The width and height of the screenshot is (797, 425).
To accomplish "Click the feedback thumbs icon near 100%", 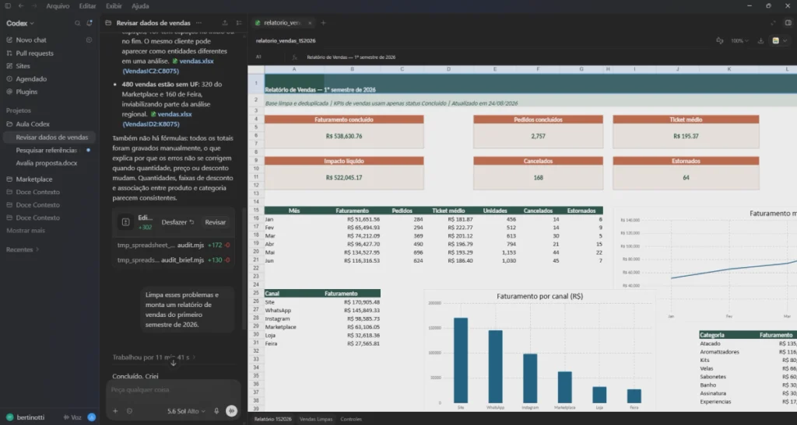I will tap(719, 40).
